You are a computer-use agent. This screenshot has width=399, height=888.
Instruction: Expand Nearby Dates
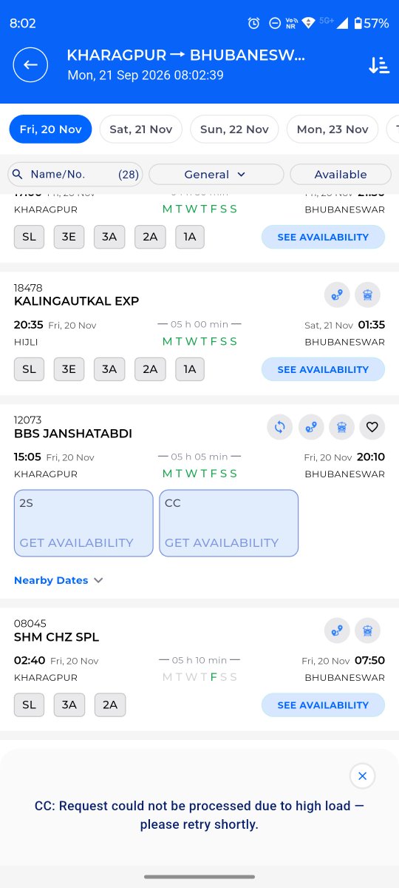[x=58, y=580]
